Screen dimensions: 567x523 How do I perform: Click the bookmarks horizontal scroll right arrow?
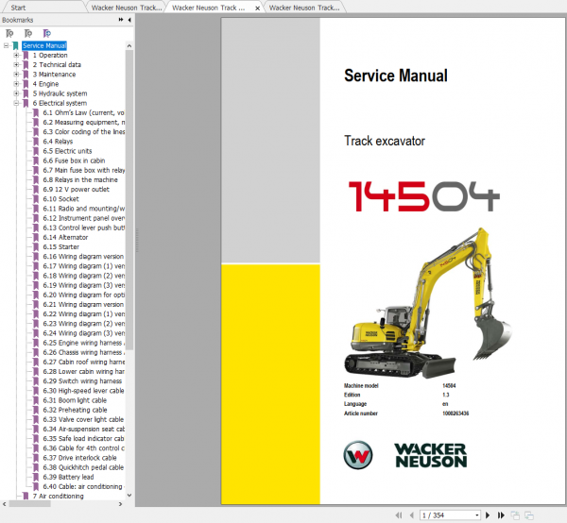120,504
